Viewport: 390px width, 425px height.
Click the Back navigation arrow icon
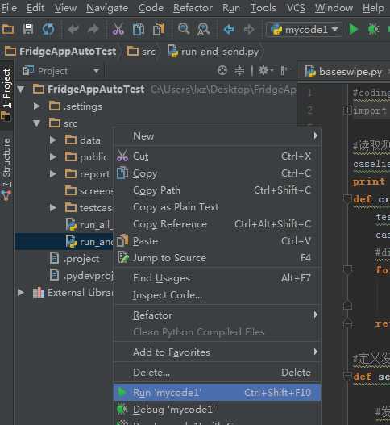[229, 29]
